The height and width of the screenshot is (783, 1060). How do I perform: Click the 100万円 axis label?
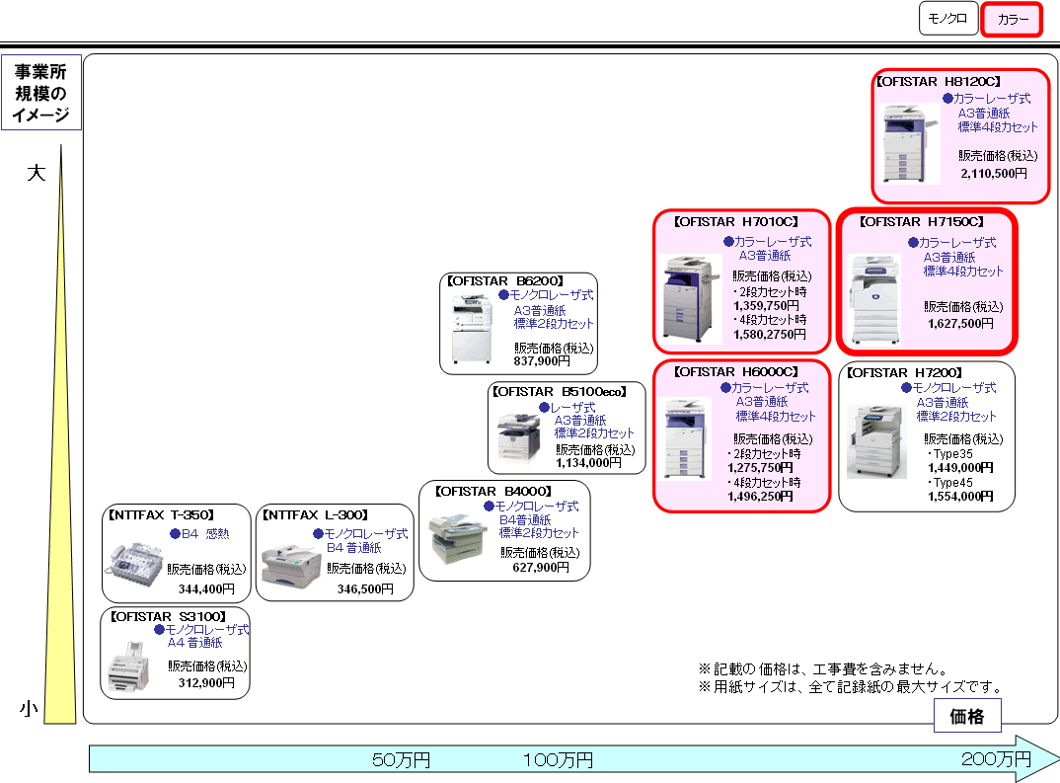coord(559,760)
